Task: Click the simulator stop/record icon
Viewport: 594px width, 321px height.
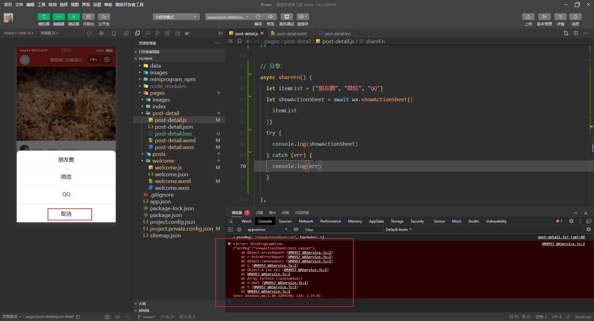Action: 101,33
